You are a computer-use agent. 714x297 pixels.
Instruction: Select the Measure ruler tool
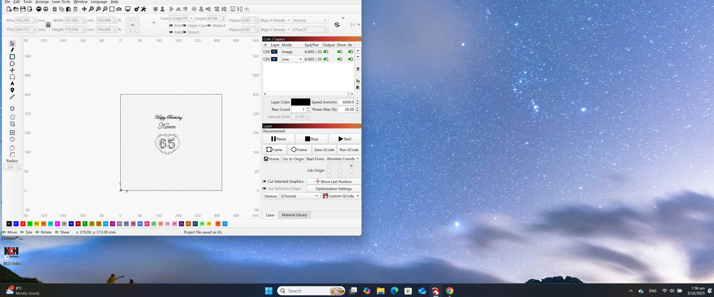click(x=12, y=97)
